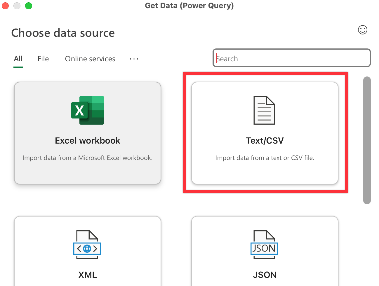Click the "Choose data source" heading

63,33
